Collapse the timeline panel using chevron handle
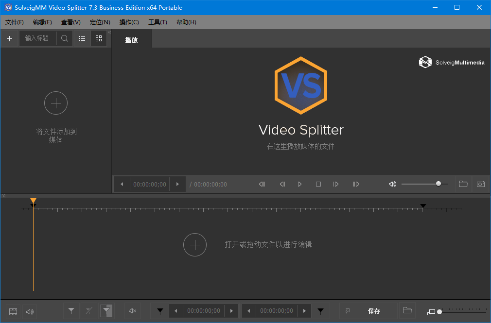Viewport: 491px width, 323px height. pyautogui.click(x=3, y=196)
